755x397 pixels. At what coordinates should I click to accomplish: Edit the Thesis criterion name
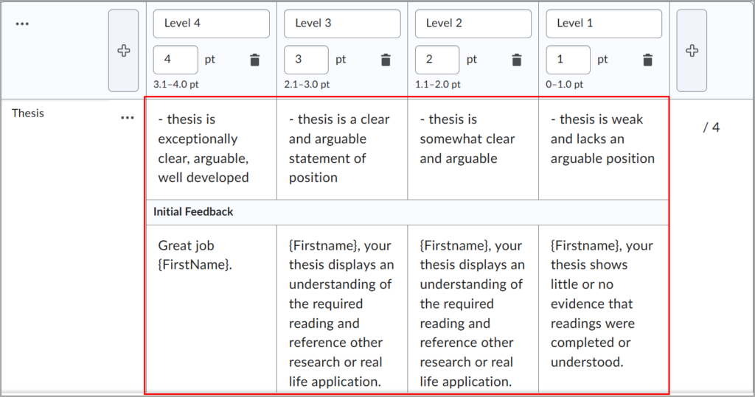tap(28, 113)
